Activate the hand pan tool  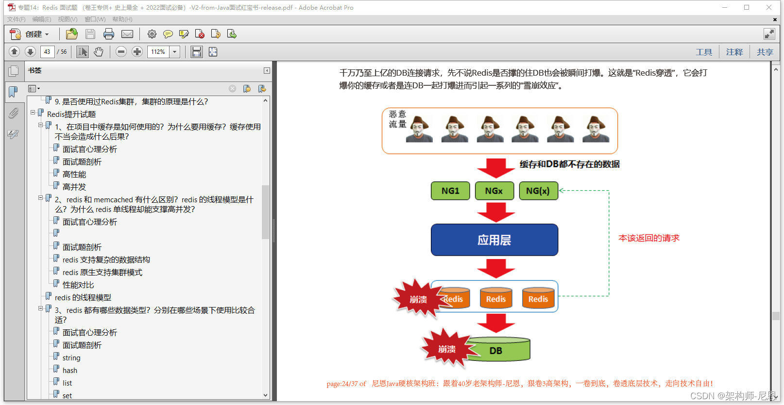(99, 51)
